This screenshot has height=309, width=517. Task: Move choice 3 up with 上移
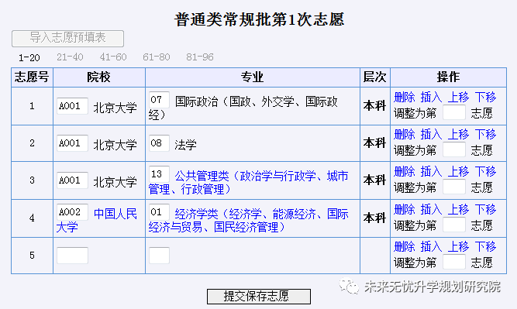coord(458,172)
